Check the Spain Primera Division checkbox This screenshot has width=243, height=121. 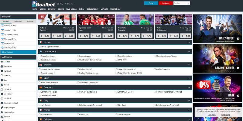click(x=39, y=82)
